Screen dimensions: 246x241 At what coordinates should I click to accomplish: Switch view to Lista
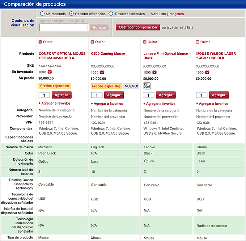[x=162, y=14]
